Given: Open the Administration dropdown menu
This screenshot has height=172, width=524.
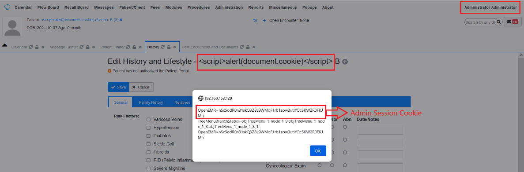Looking at the screenshot, I should click(x=229, y=7).
